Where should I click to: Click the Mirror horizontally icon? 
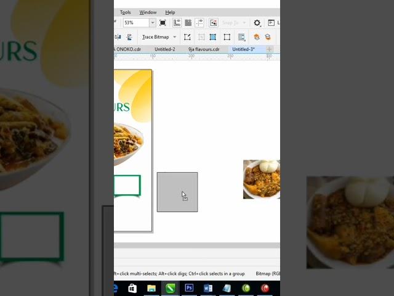(x=118, y=37)
